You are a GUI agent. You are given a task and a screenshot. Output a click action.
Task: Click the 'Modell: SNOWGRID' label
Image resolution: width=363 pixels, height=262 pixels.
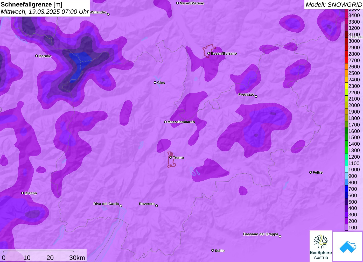334,5
